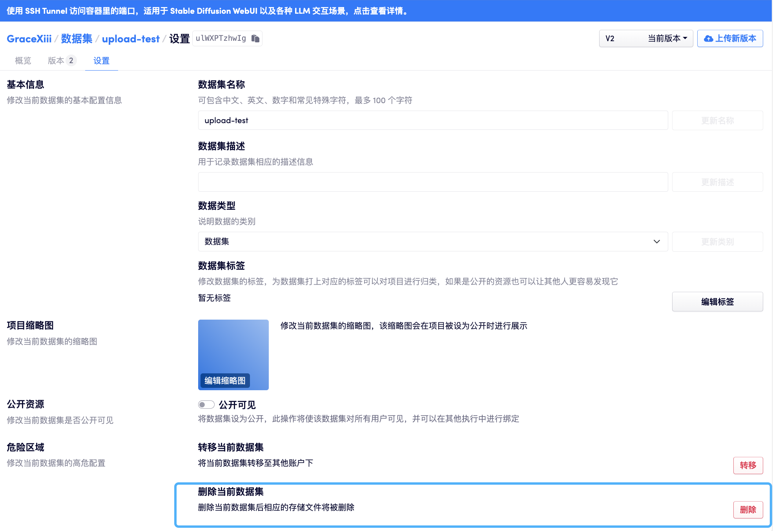The image size is (773, 531).
Task: Open the GraceXiii breadcrumb link
Action: pos(29,39)
